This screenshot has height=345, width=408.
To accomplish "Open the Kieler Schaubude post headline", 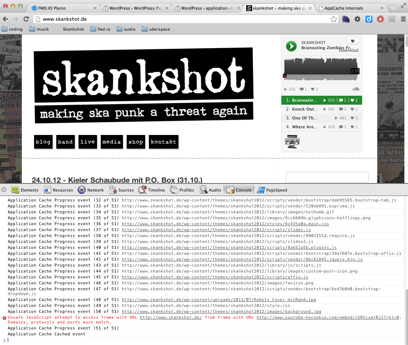I will (117, 180).
